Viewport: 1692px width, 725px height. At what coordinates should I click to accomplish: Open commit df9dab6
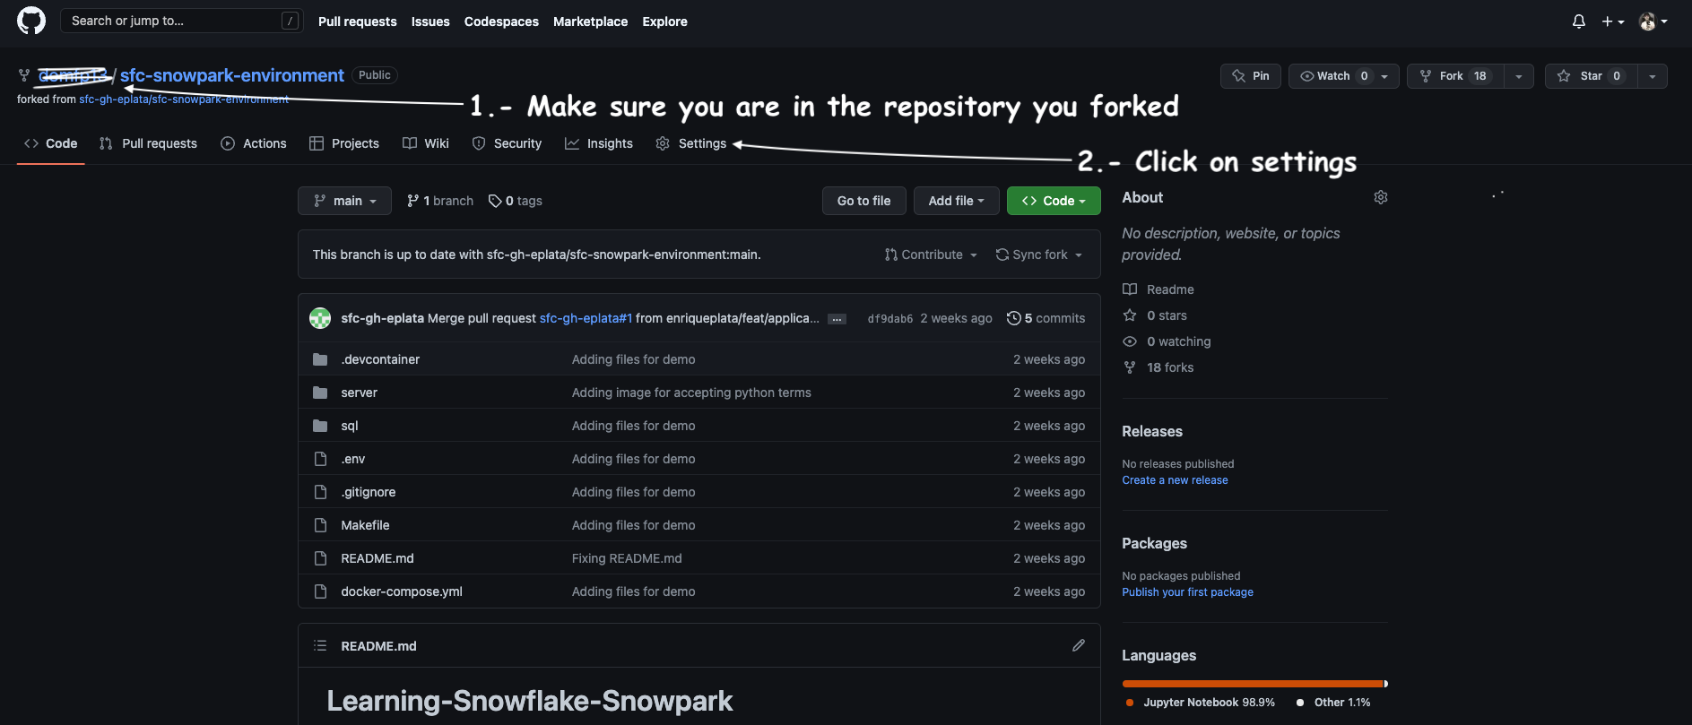point(889,319)
